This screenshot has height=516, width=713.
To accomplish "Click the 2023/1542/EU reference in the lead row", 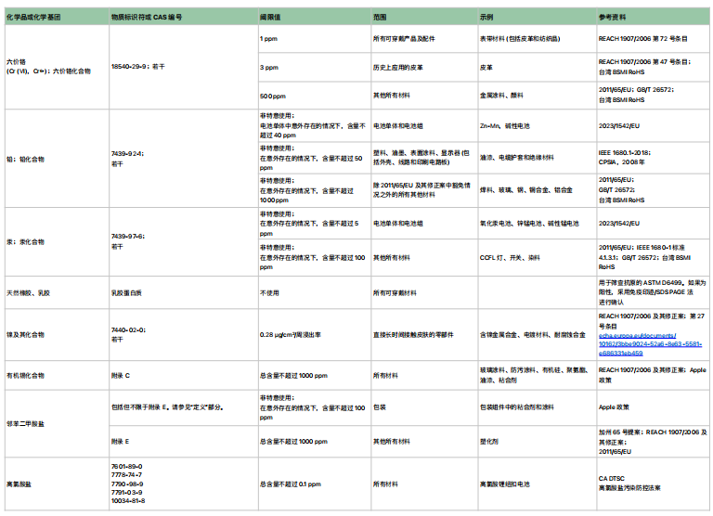I will [x=620, y=124].
